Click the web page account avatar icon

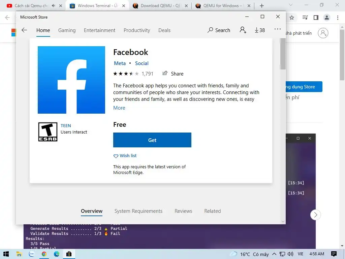[323, 33]
